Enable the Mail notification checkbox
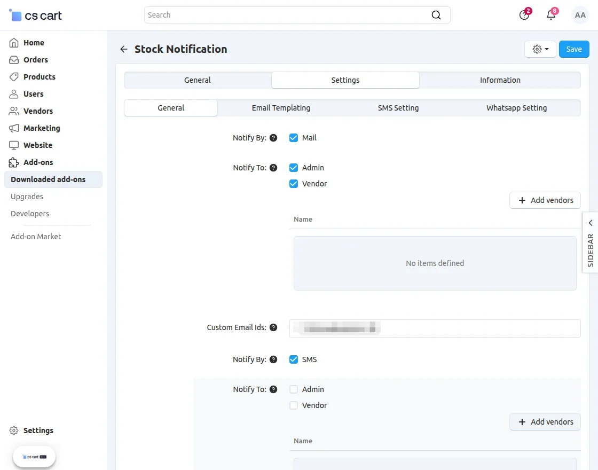 (x=294, y=137)
